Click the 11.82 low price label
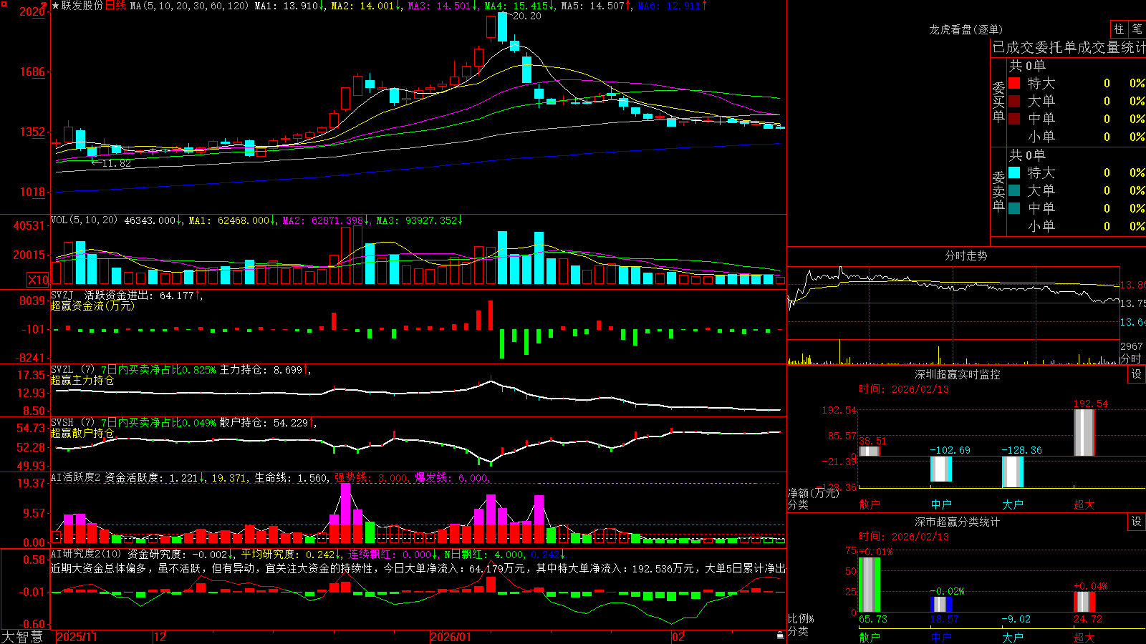This screenshot has height=644, width=1146. 116,163
